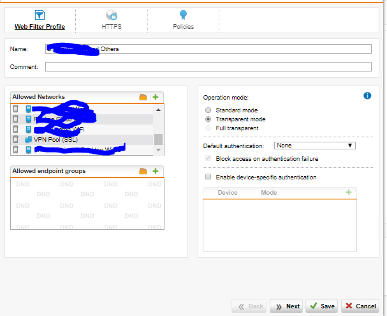The width and height of the screenshot is (387, 316).
Task: Click the Web Filter Profile funnel icon
Action: (x=40, y=15)
